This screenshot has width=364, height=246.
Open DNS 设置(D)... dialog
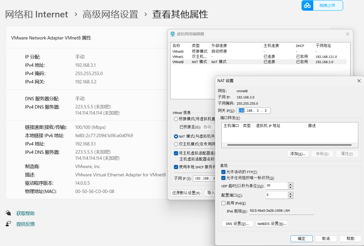(x=237, y=224)
